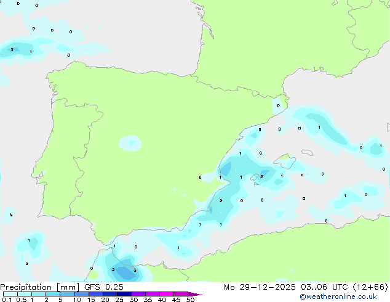Click the legend label '0.1'

[x=7, y=300]
